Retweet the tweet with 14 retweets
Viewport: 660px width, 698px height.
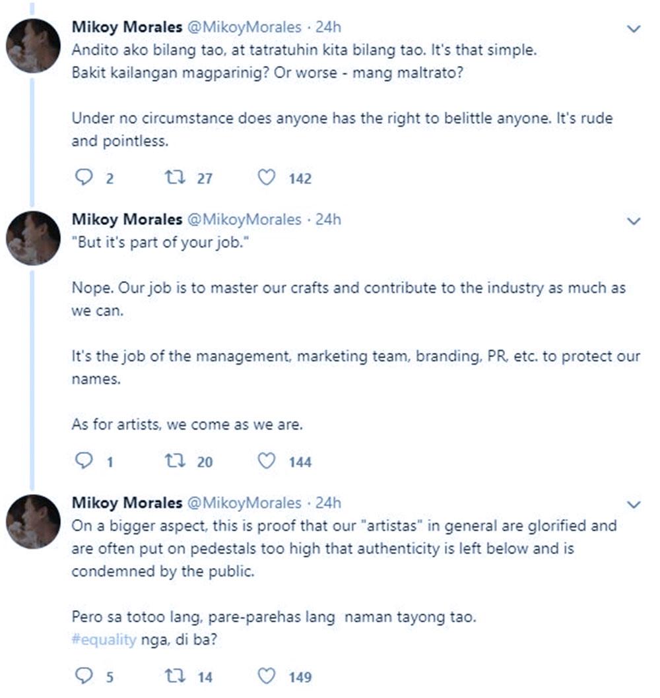tap(174, 676)
